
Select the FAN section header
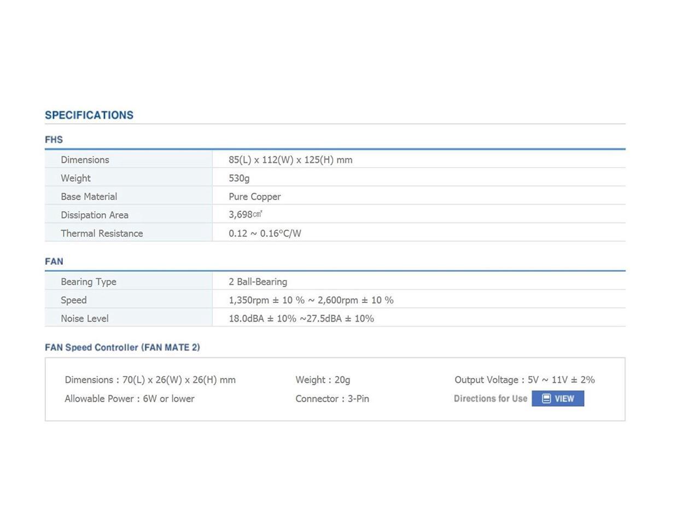click(x=54, y=261)
